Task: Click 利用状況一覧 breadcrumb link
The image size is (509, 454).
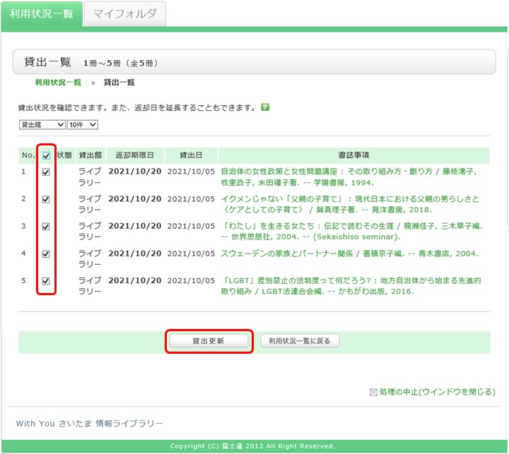Action: pos(58,83)
